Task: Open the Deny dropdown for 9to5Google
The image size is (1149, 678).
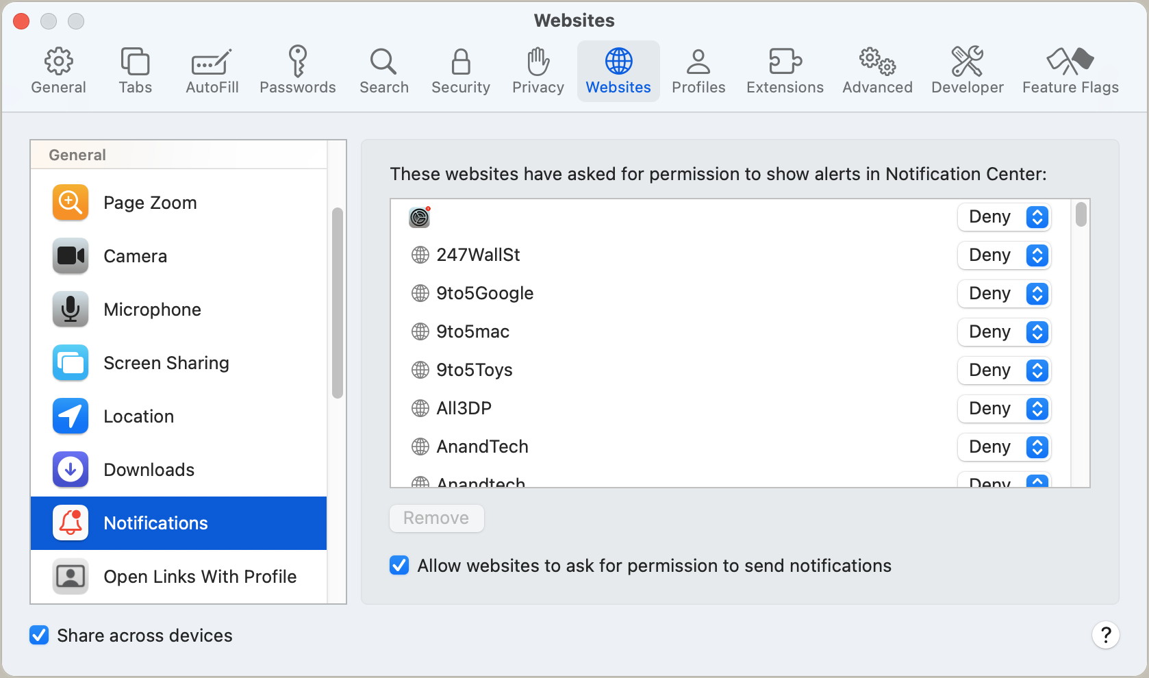Action: 1004,294
